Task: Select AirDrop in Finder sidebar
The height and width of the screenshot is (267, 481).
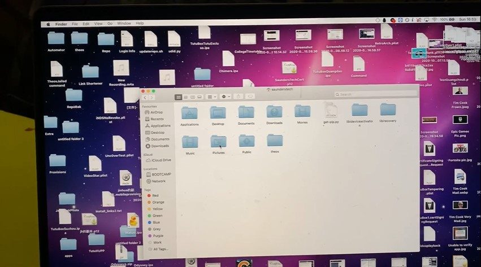Action: pos(154,112)
